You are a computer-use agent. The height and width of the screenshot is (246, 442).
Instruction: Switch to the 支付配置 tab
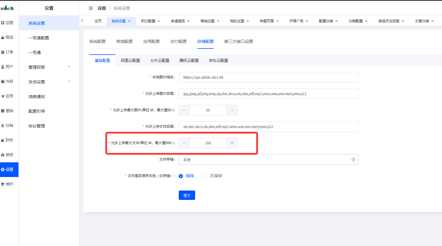[178, 41]
